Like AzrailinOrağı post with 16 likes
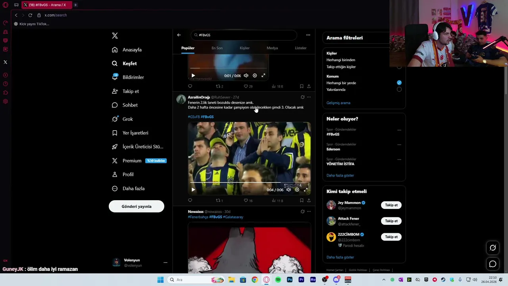Screen dimensions: 508x286 tap(248, 201)
